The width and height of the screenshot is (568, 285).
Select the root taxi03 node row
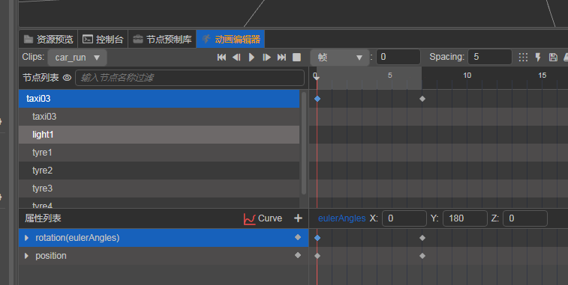click(159, 99)
